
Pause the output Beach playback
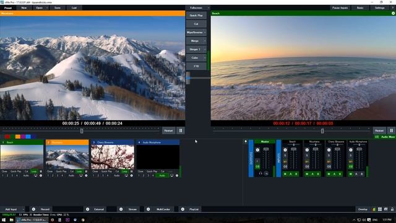point(392,131)
